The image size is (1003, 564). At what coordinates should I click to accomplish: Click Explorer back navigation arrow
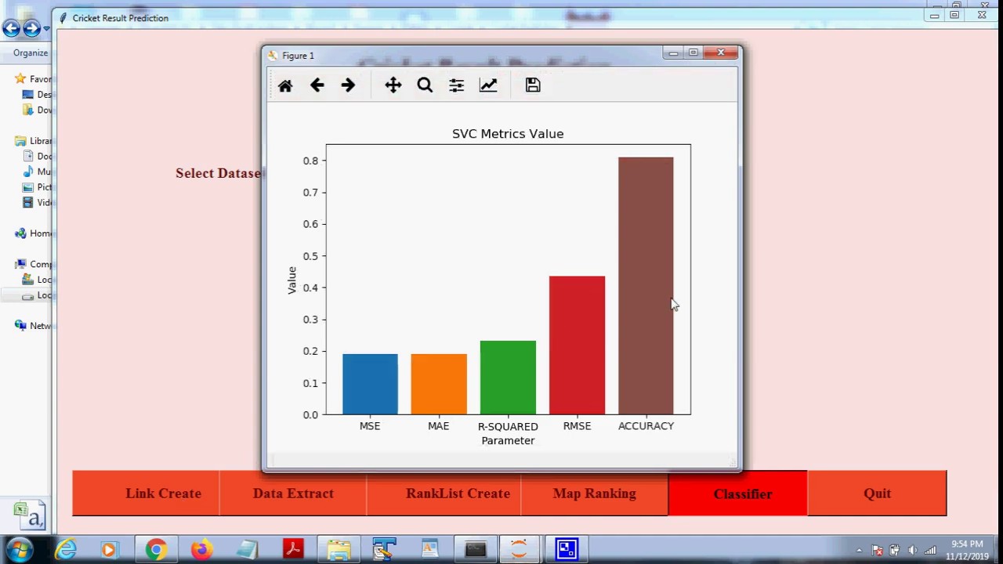[11, 29]
